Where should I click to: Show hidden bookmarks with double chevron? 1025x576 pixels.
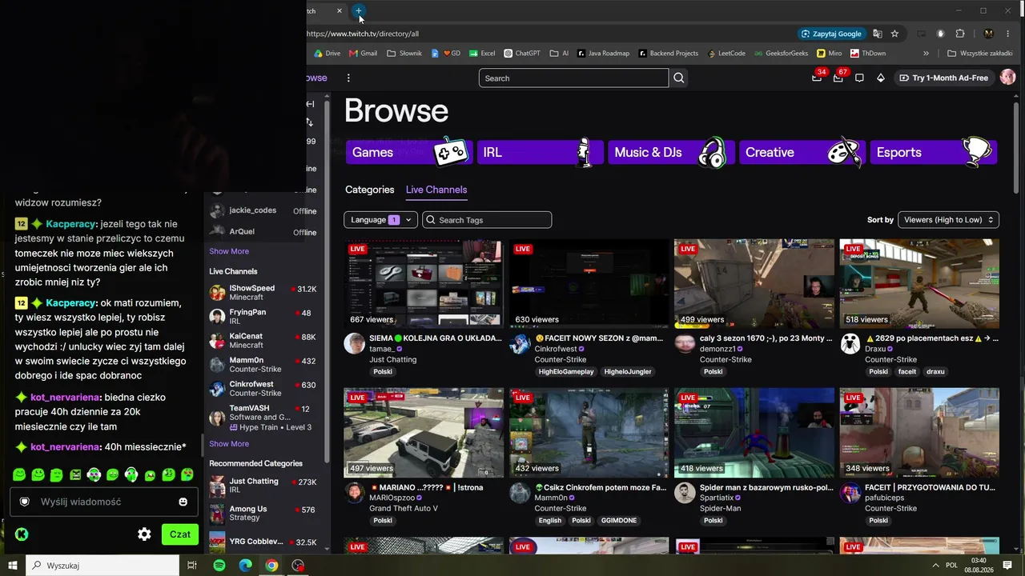pyautogui.click(x=926, y=54)
